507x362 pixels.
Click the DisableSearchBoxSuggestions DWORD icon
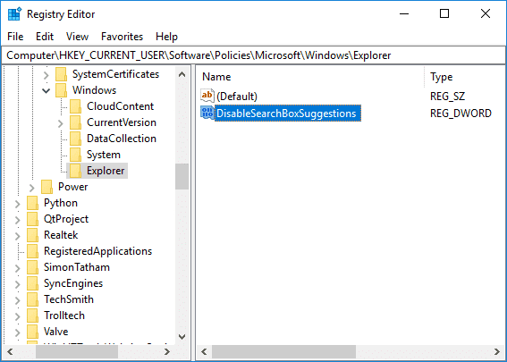207,113
